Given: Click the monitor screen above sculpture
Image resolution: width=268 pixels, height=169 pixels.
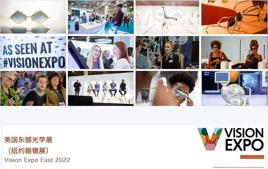Looking at the screenshot, I should (x=222, y=77).
